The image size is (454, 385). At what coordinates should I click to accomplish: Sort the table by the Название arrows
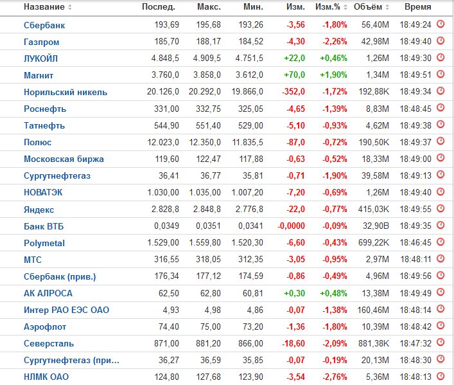pyautogui.click(x=69, y=7)
